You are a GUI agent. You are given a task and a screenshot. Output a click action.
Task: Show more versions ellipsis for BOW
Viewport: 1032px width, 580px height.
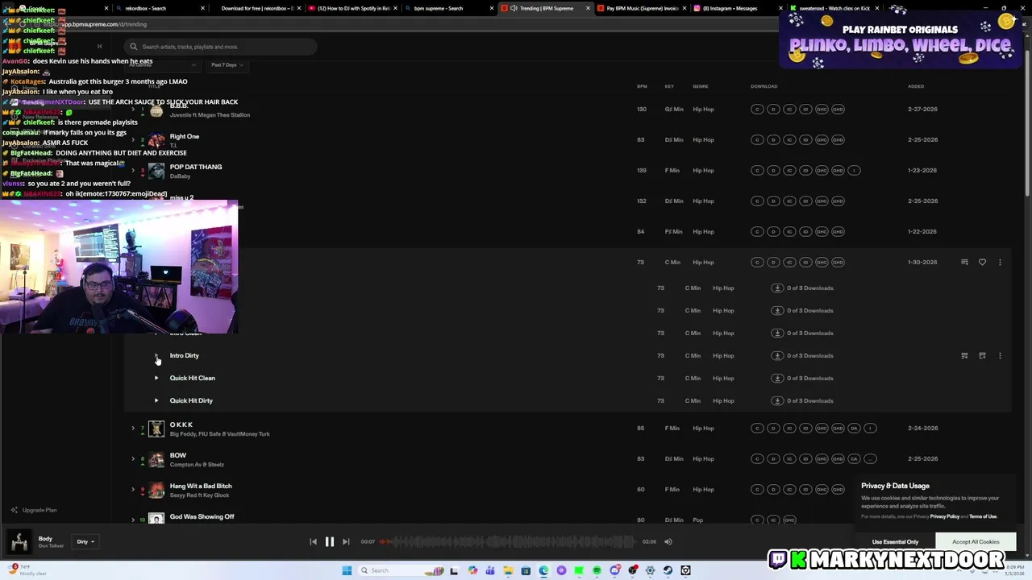tap(871, 458)
